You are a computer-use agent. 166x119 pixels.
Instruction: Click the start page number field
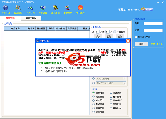97,32
